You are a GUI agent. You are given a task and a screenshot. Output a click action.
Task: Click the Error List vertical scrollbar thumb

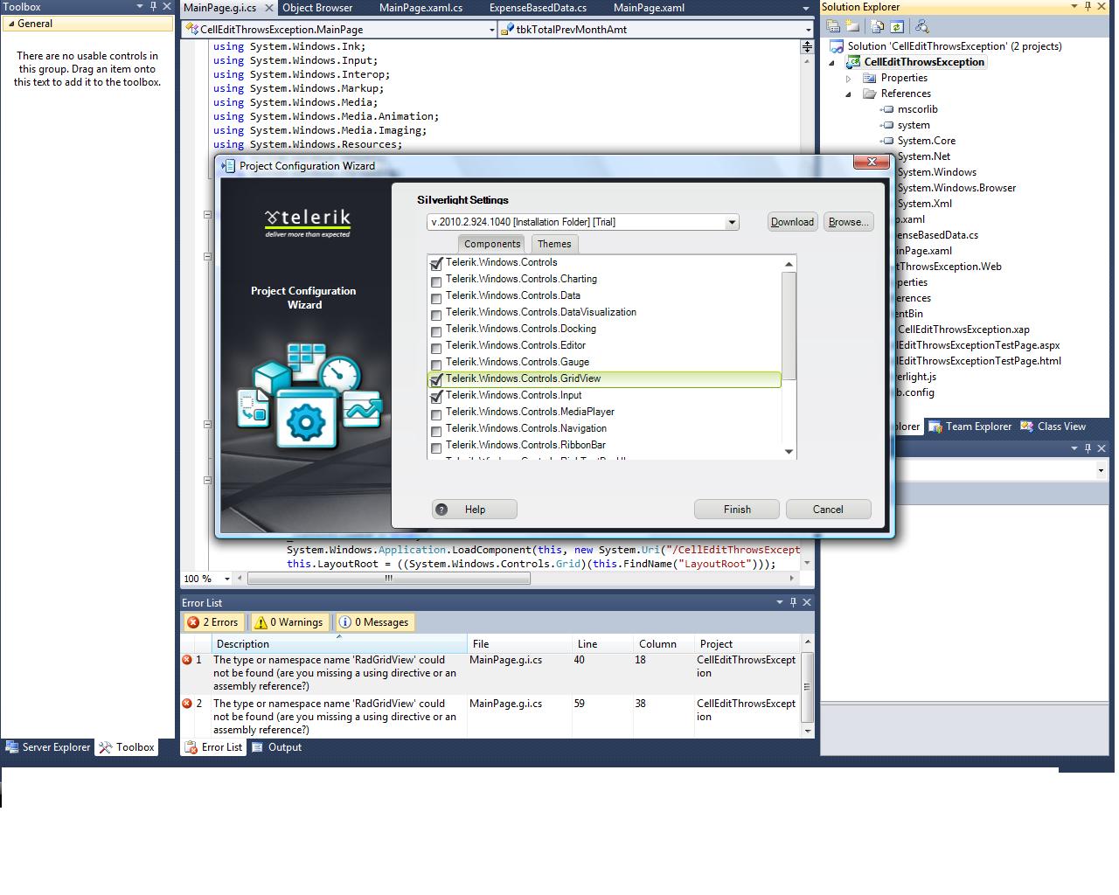807,685
